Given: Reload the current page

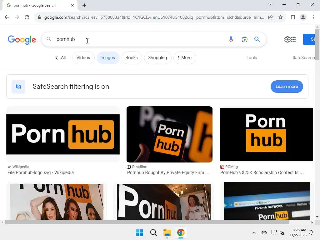Looking at the screenshot, I should pos(27,17).
